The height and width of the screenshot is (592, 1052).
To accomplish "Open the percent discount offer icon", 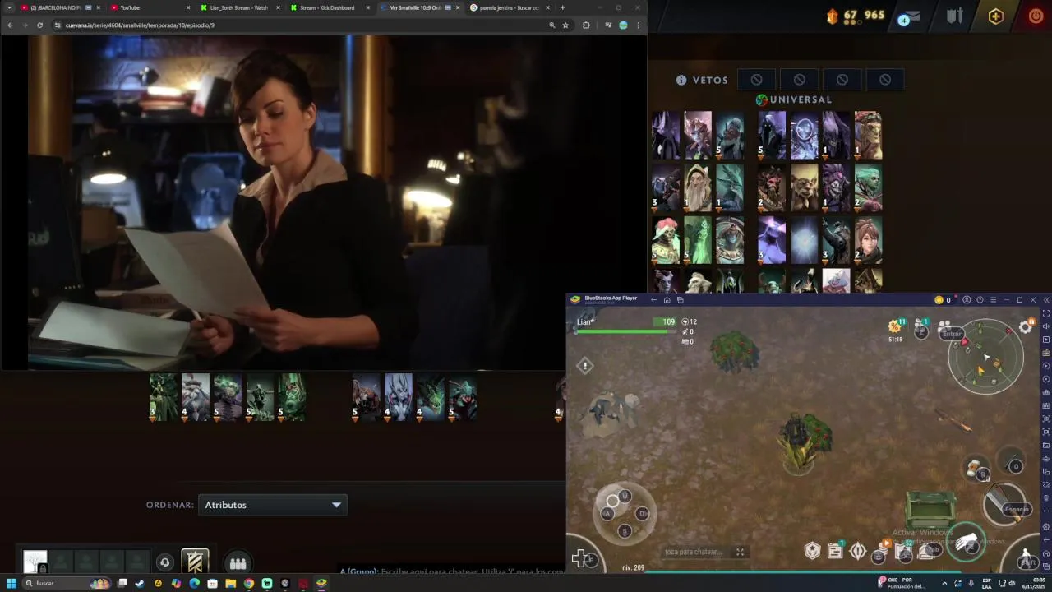I will [894, 327].
